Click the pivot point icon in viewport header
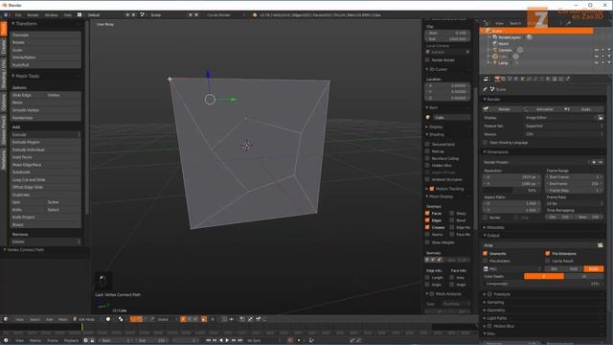The width and height of the screenshot is (613, 345). (121, 319)
